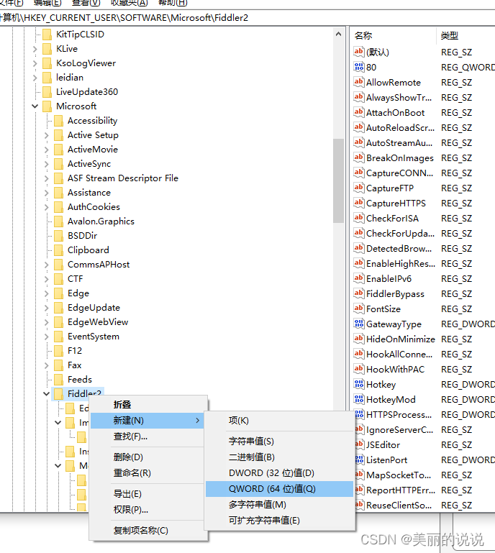The image size is (495, 553).
Task: Select the AuthCookies tree key
Action: coord(94,207)
